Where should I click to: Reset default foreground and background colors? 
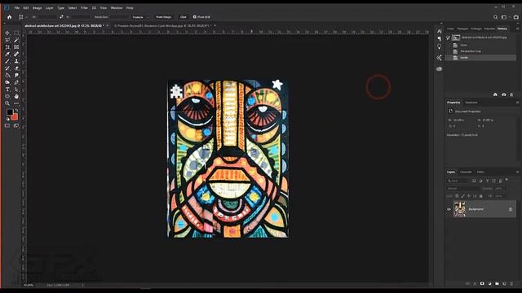8,119
